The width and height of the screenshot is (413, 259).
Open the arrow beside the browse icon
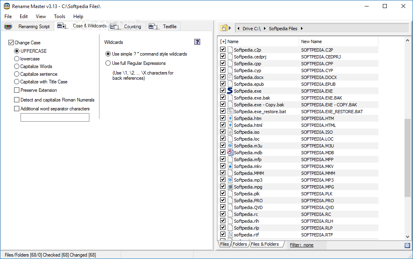pos(230,28)
